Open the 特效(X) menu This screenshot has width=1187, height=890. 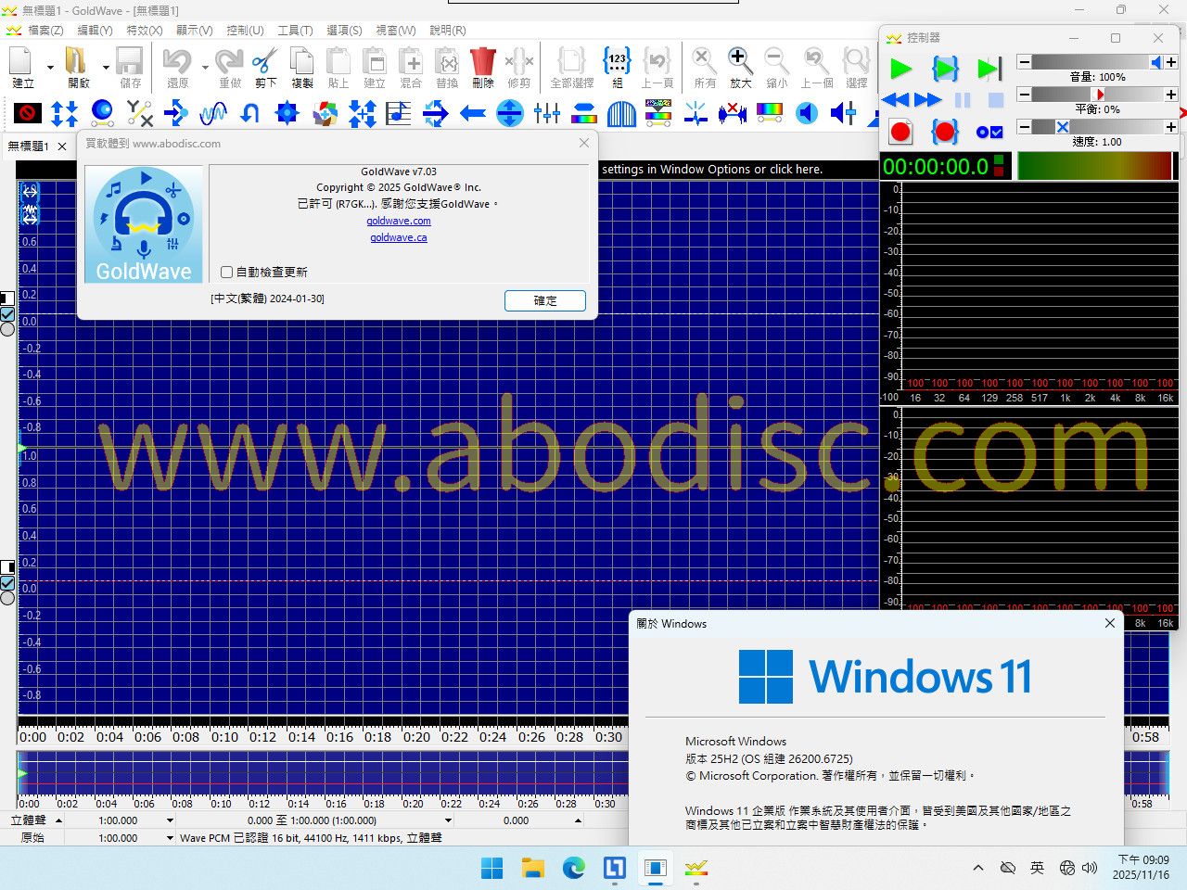pos(144,31)
